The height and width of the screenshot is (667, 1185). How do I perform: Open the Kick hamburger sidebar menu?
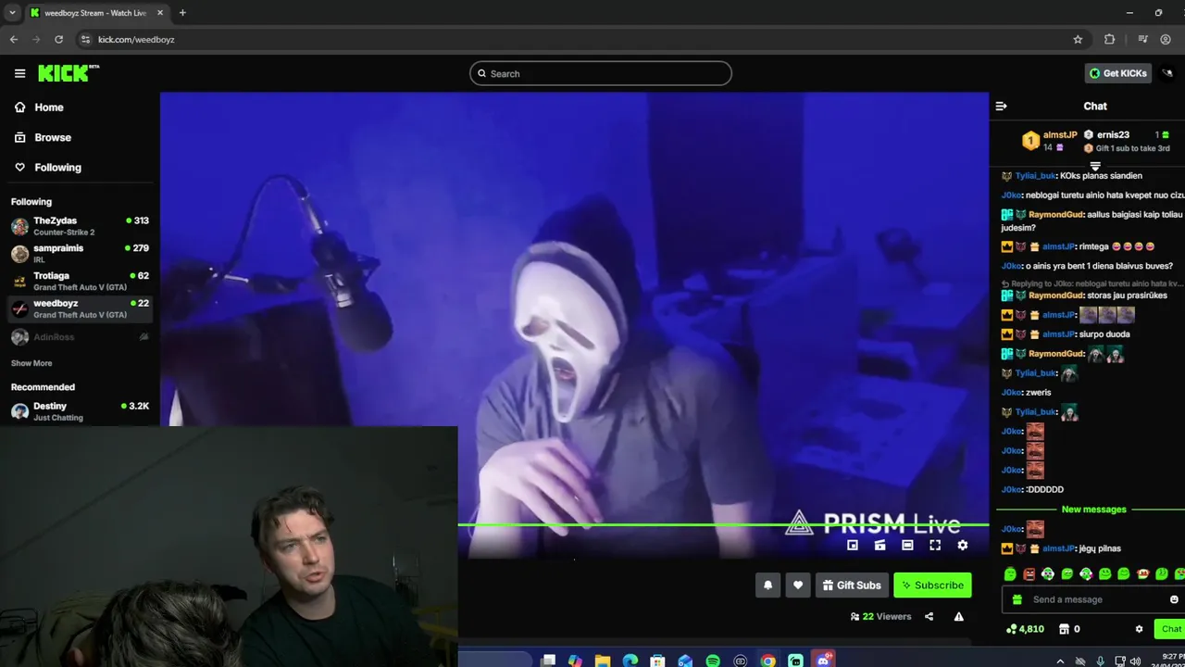coord(19,73)
